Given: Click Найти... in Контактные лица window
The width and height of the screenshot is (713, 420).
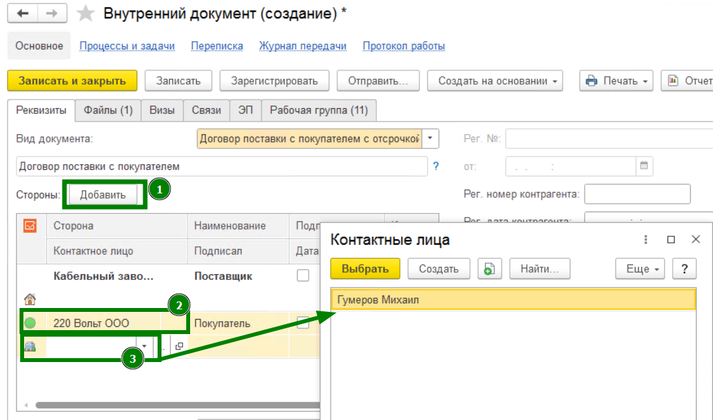Looking at the screenshot, I should (539, 269).
